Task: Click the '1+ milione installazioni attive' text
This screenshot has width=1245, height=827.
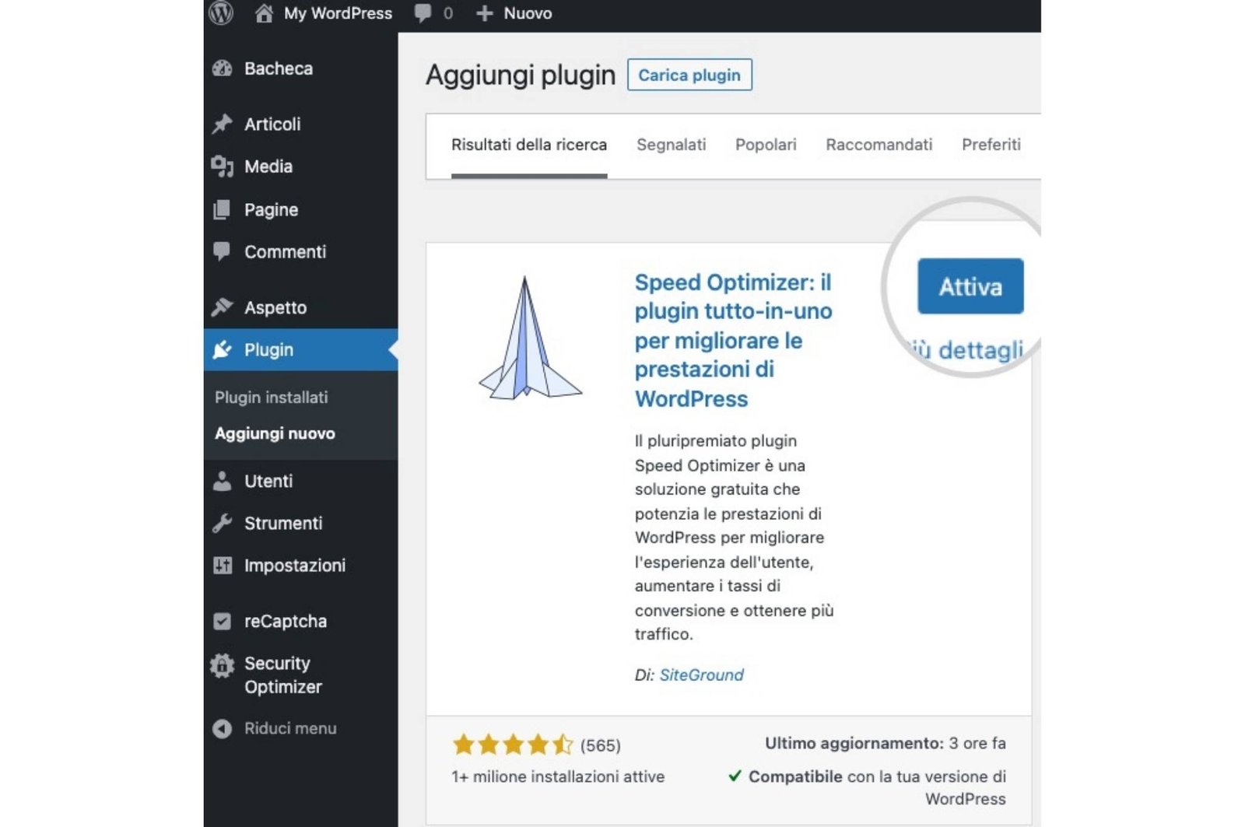Action: (x=558, y=776)
